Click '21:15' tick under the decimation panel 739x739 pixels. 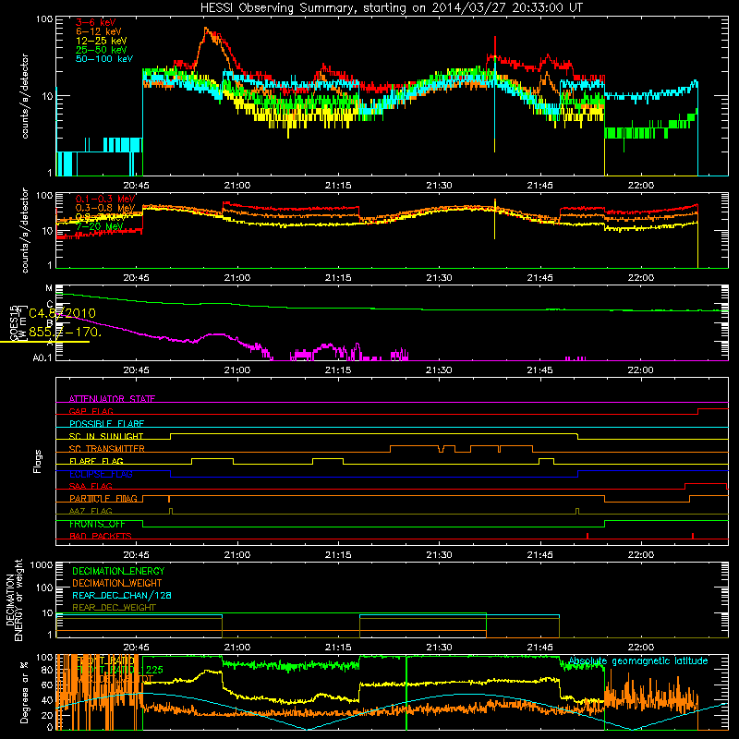[338, 648]
